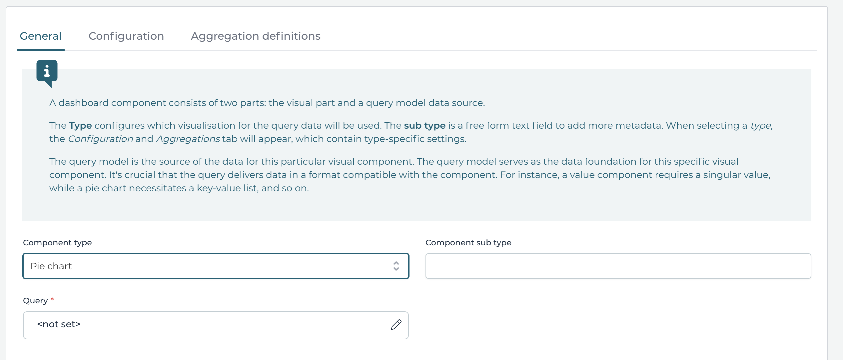Select the info icon above the description banner
Screen dimensions: 843x360
tap(47, 71)
